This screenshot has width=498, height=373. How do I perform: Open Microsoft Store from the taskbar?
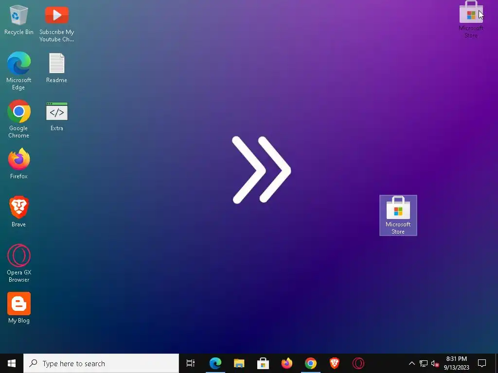click(263, 363)
